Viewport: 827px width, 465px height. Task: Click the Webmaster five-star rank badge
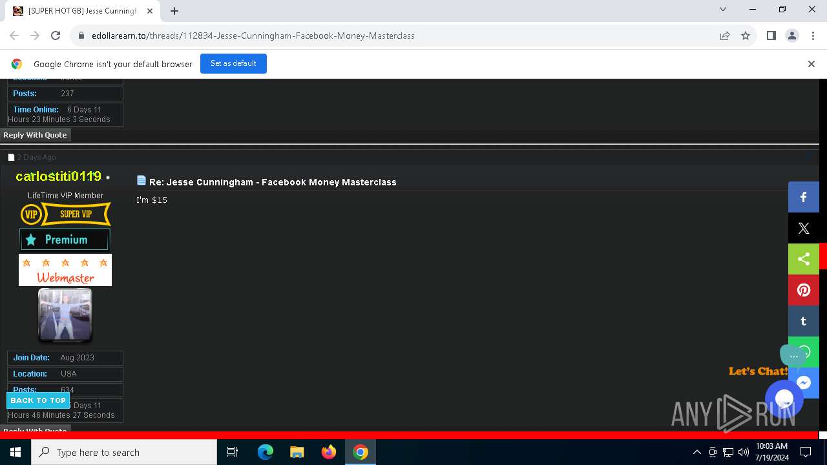(x=65, y=270)
